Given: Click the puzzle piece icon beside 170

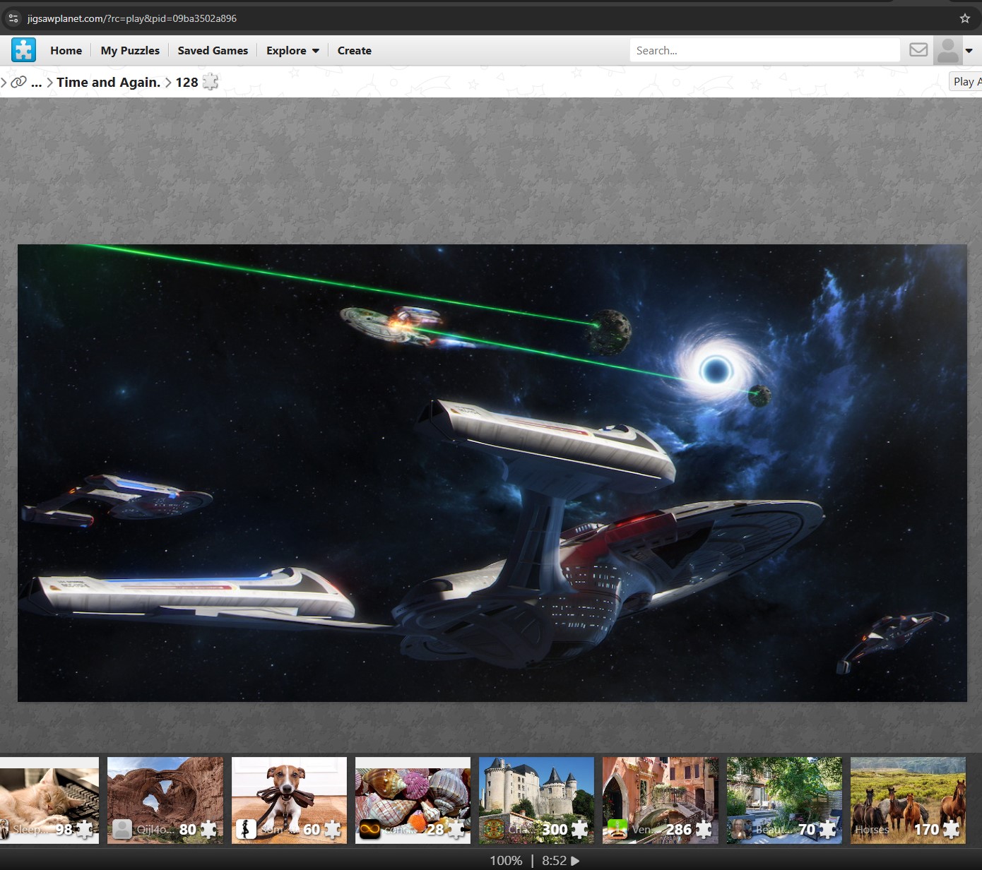Looking at the screenshot, I should tap(952, 829).
